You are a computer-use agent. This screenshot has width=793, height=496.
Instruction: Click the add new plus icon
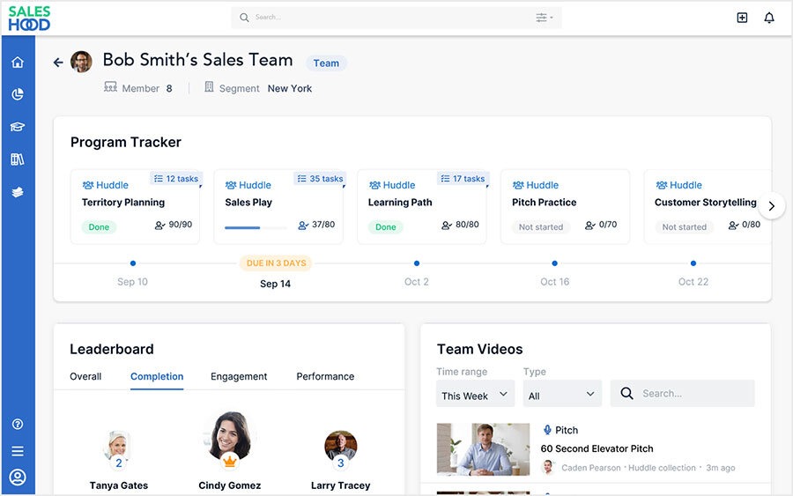click(742, 18)
